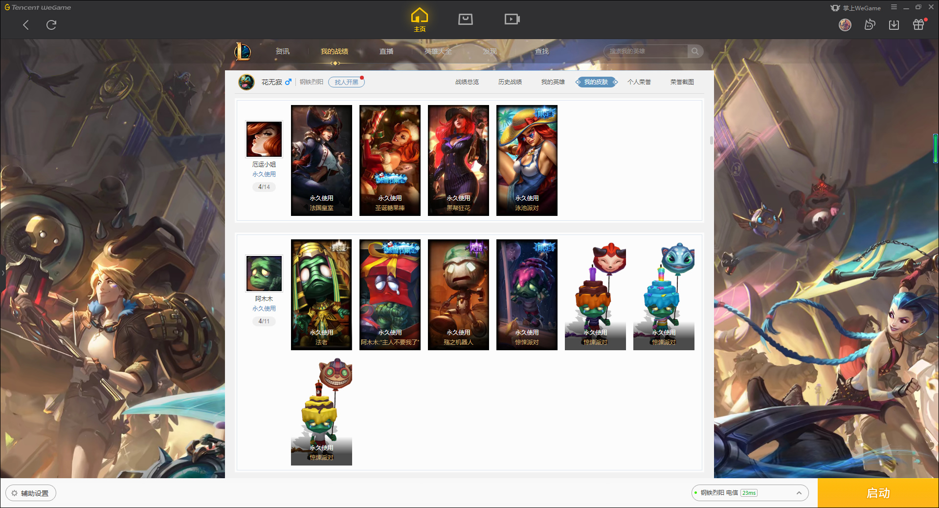Click the 厄运小姐 champion portrait
939x508 pixels.
[x=264, y=139]
